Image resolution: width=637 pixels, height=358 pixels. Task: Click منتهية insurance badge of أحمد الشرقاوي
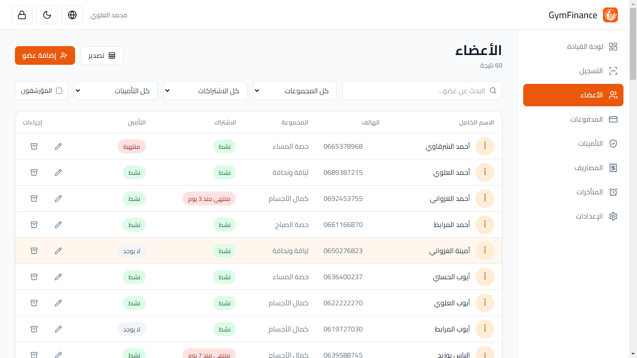click(x=132, y=146)
